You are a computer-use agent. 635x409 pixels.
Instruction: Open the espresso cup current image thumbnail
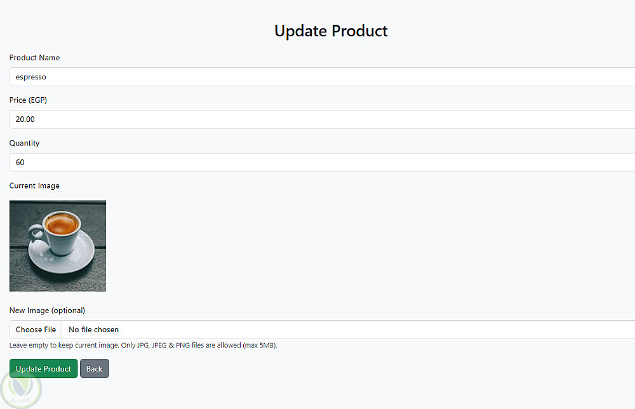(x=58, y=246)
